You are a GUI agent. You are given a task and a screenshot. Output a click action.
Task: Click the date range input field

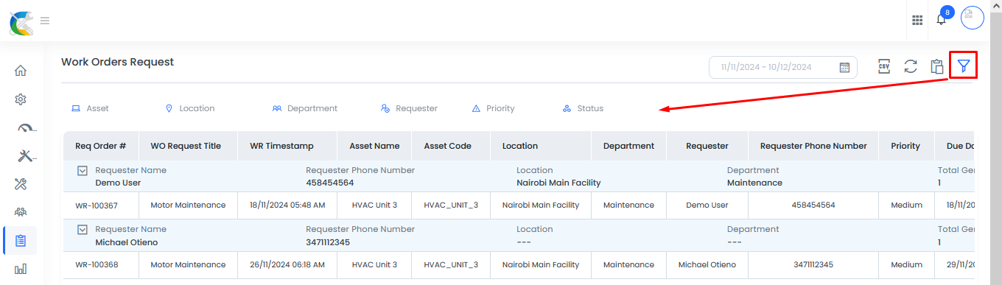click(x=783, y=67)
